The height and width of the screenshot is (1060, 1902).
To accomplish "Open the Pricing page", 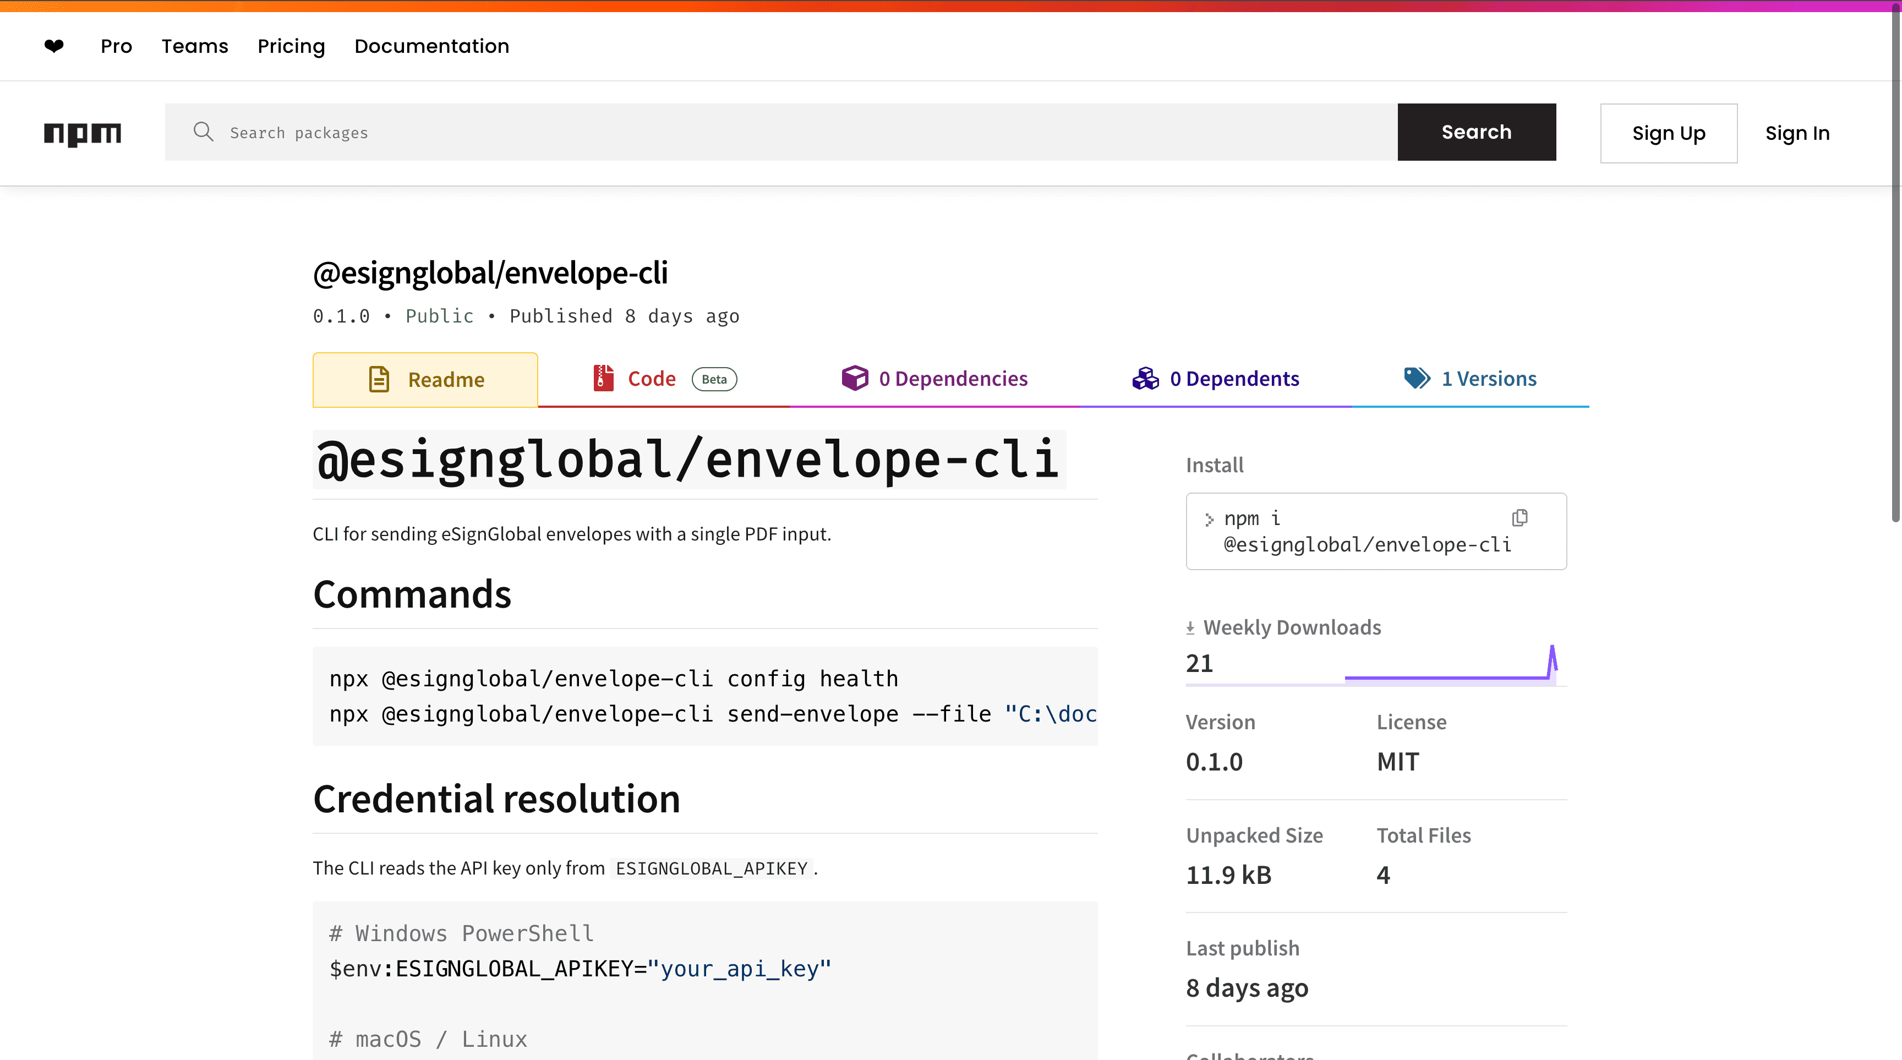I will pyautogui.click(x=291, y=46).
